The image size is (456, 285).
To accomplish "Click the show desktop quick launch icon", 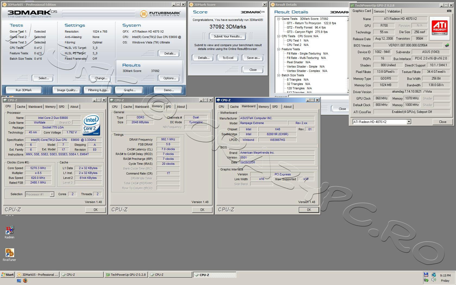I will [x=19, y=281].
